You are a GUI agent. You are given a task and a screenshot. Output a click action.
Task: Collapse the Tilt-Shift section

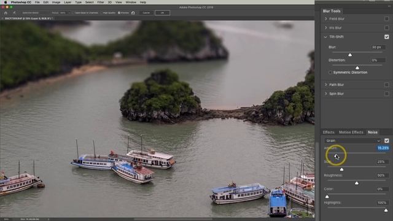[325, 37]
